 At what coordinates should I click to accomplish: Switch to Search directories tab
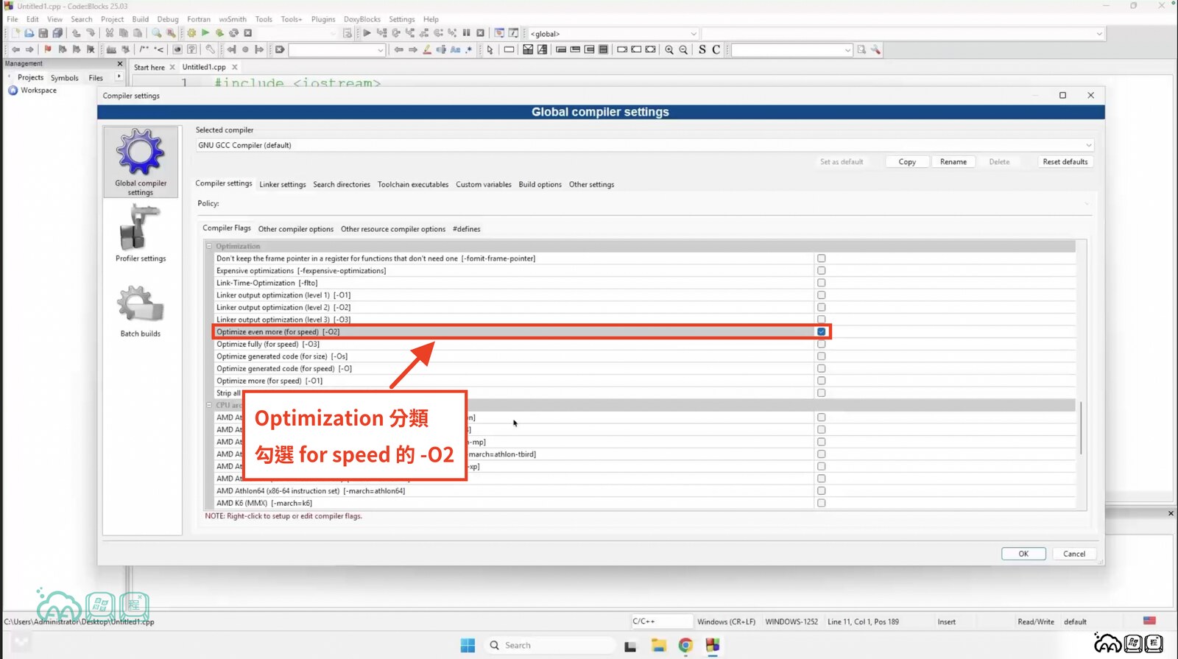(342, 185)
